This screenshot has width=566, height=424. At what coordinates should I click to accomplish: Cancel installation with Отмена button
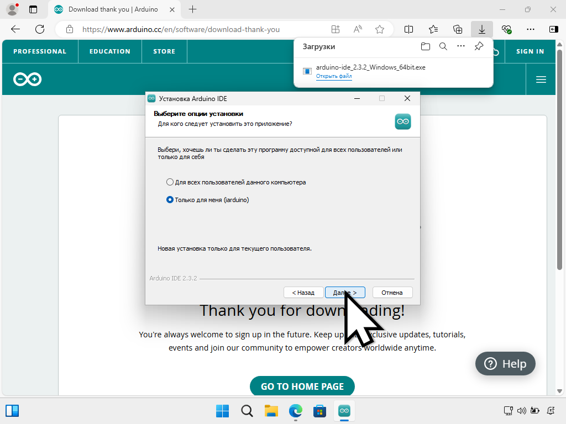392,293
